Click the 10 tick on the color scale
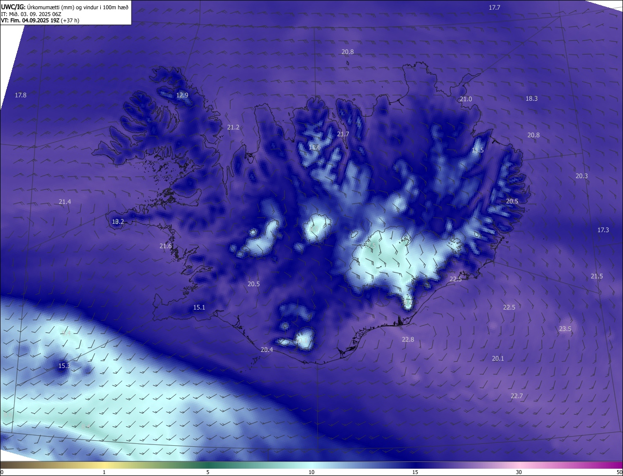623x476 pixels. [x=311, y=472]
